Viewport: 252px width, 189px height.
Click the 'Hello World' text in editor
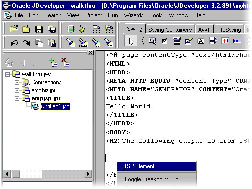click(x=128, y=106)
